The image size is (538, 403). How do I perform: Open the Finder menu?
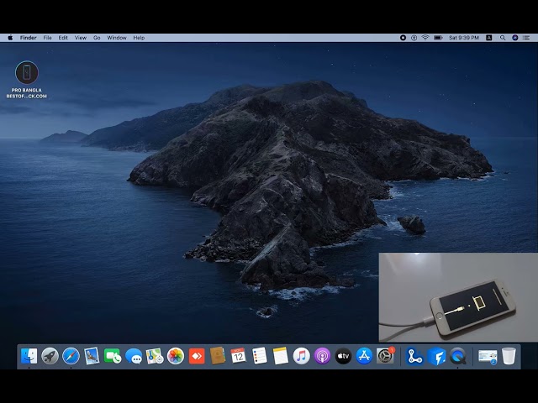tap(28, 38)
